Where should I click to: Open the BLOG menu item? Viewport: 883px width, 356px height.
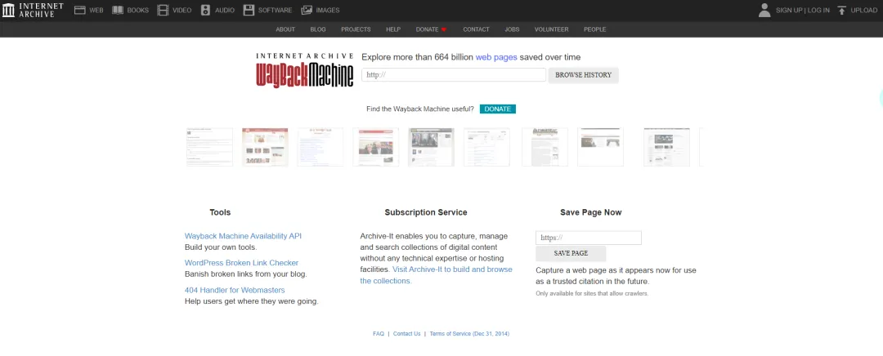point(318,29)
